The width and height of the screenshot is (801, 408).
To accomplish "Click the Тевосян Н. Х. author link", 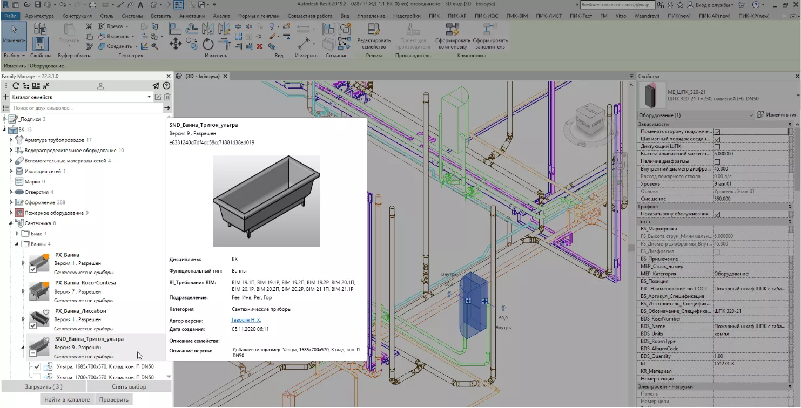I will click(246, 321).
